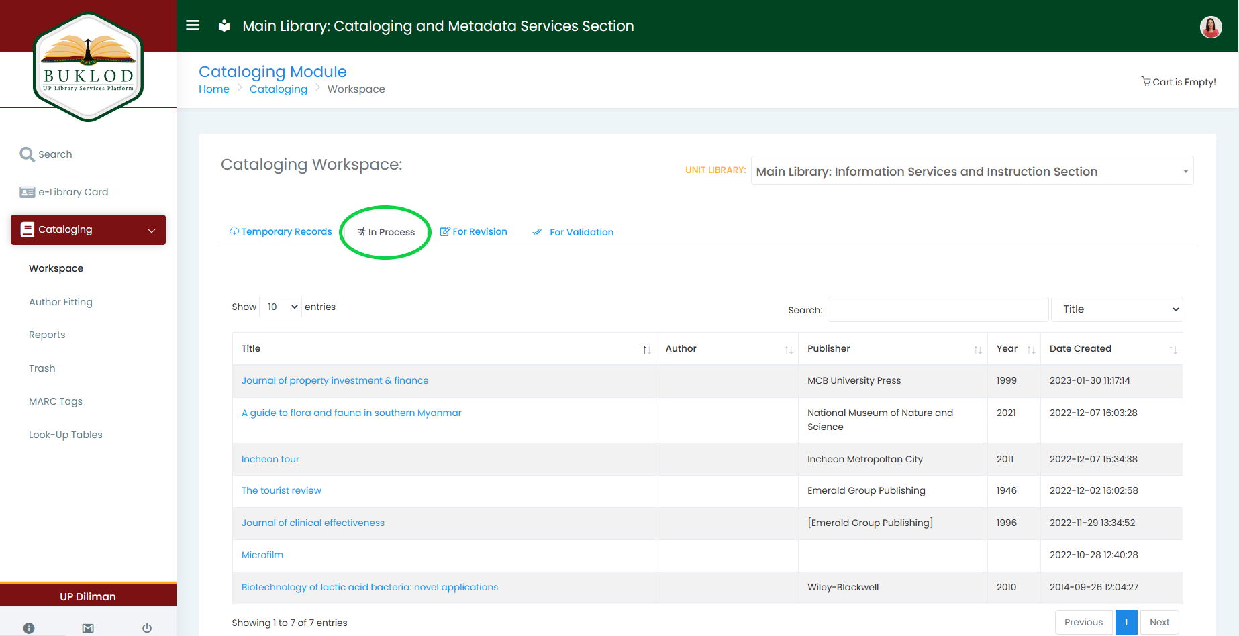Click the e-Library Card sidebar icon

click(x=27, y=191)
